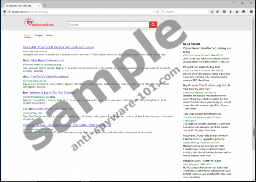Image resolution: width=256 pixels, height=182 pixels.
Task: Reload the page with refresh icon
Action: click(157, 12)
